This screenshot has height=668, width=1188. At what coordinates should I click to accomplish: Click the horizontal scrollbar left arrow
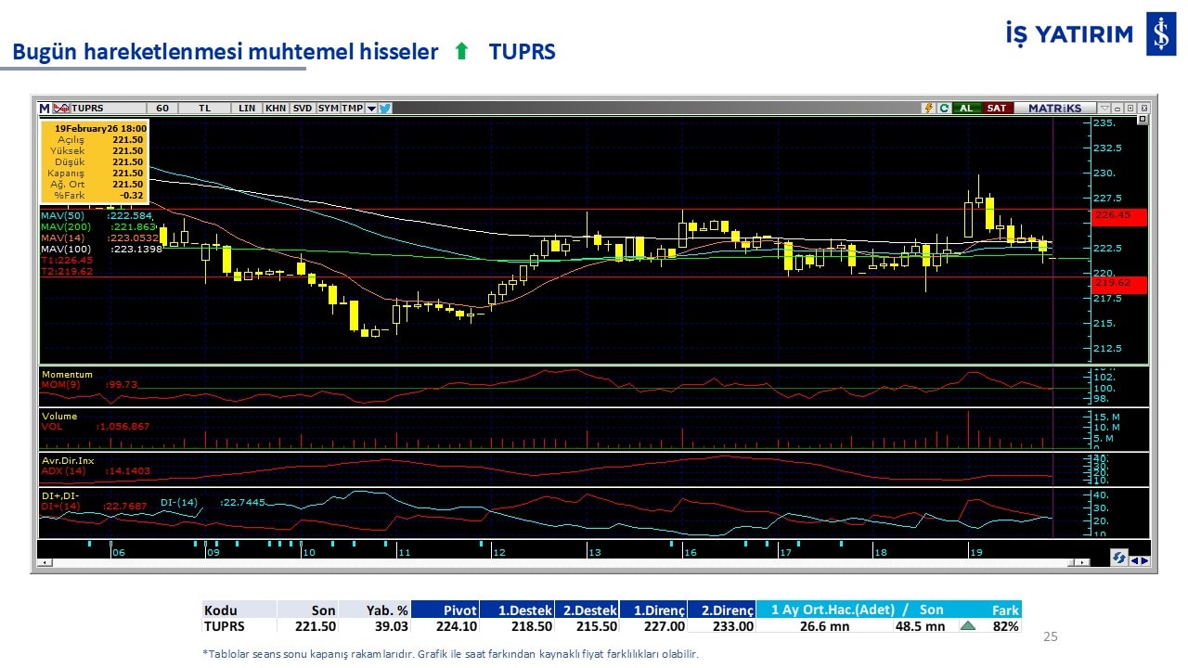43,563
